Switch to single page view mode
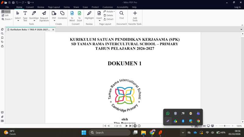This screenshot has height=137, width=244. pos(192,126)
